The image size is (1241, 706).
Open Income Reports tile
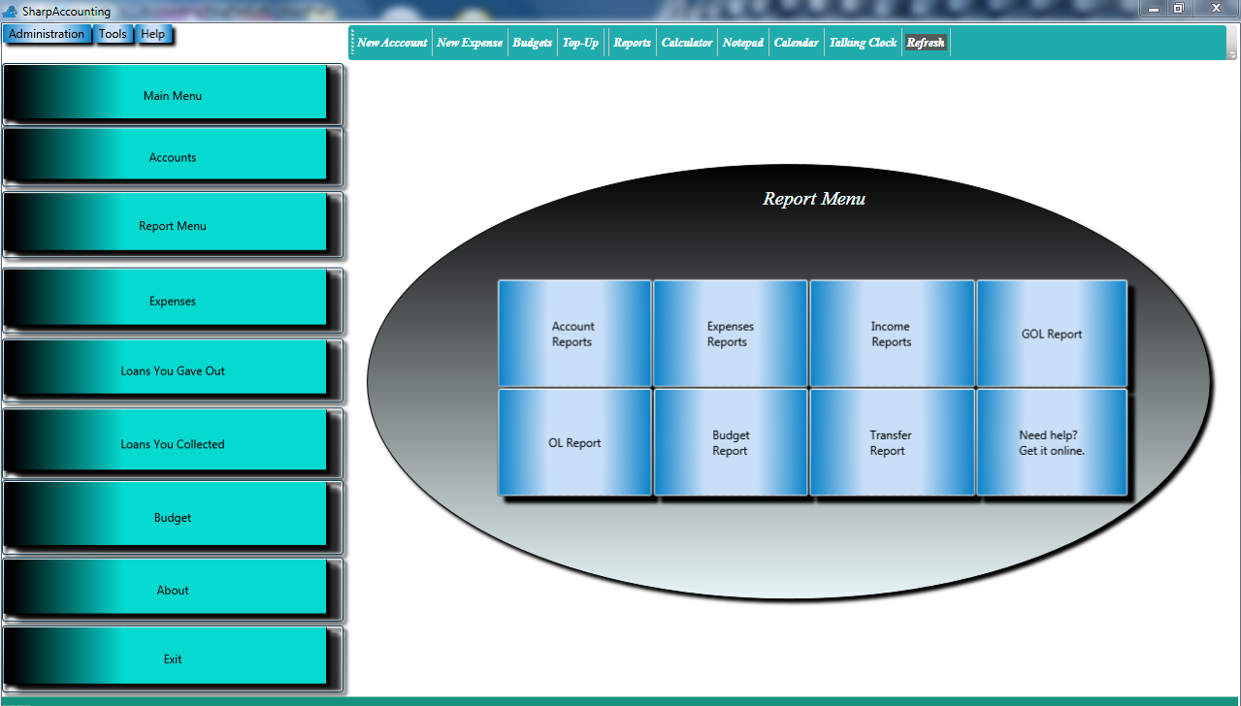892,334
